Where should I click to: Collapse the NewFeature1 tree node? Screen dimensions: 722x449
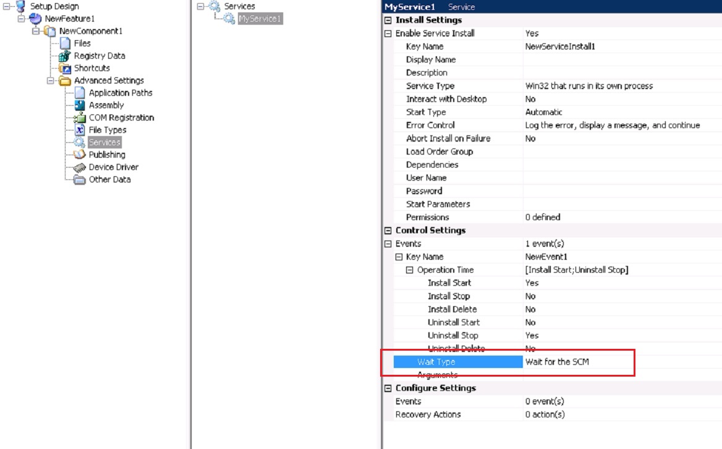click(x=20, y=19)
